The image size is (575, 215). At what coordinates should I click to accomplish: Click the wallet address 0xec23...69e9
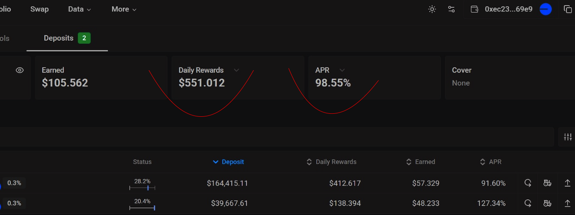[x=508, y=9]
